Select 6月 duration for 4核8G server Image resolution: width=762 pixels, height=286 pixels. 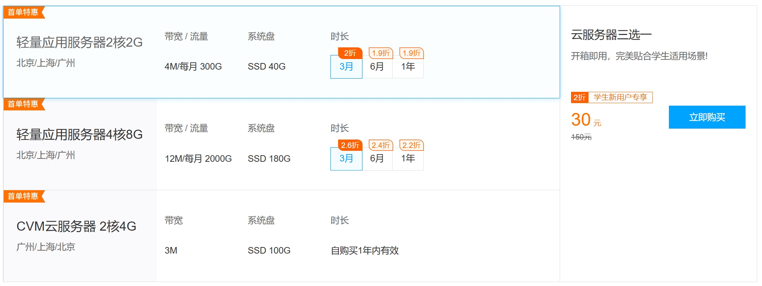tap(377, 158)
